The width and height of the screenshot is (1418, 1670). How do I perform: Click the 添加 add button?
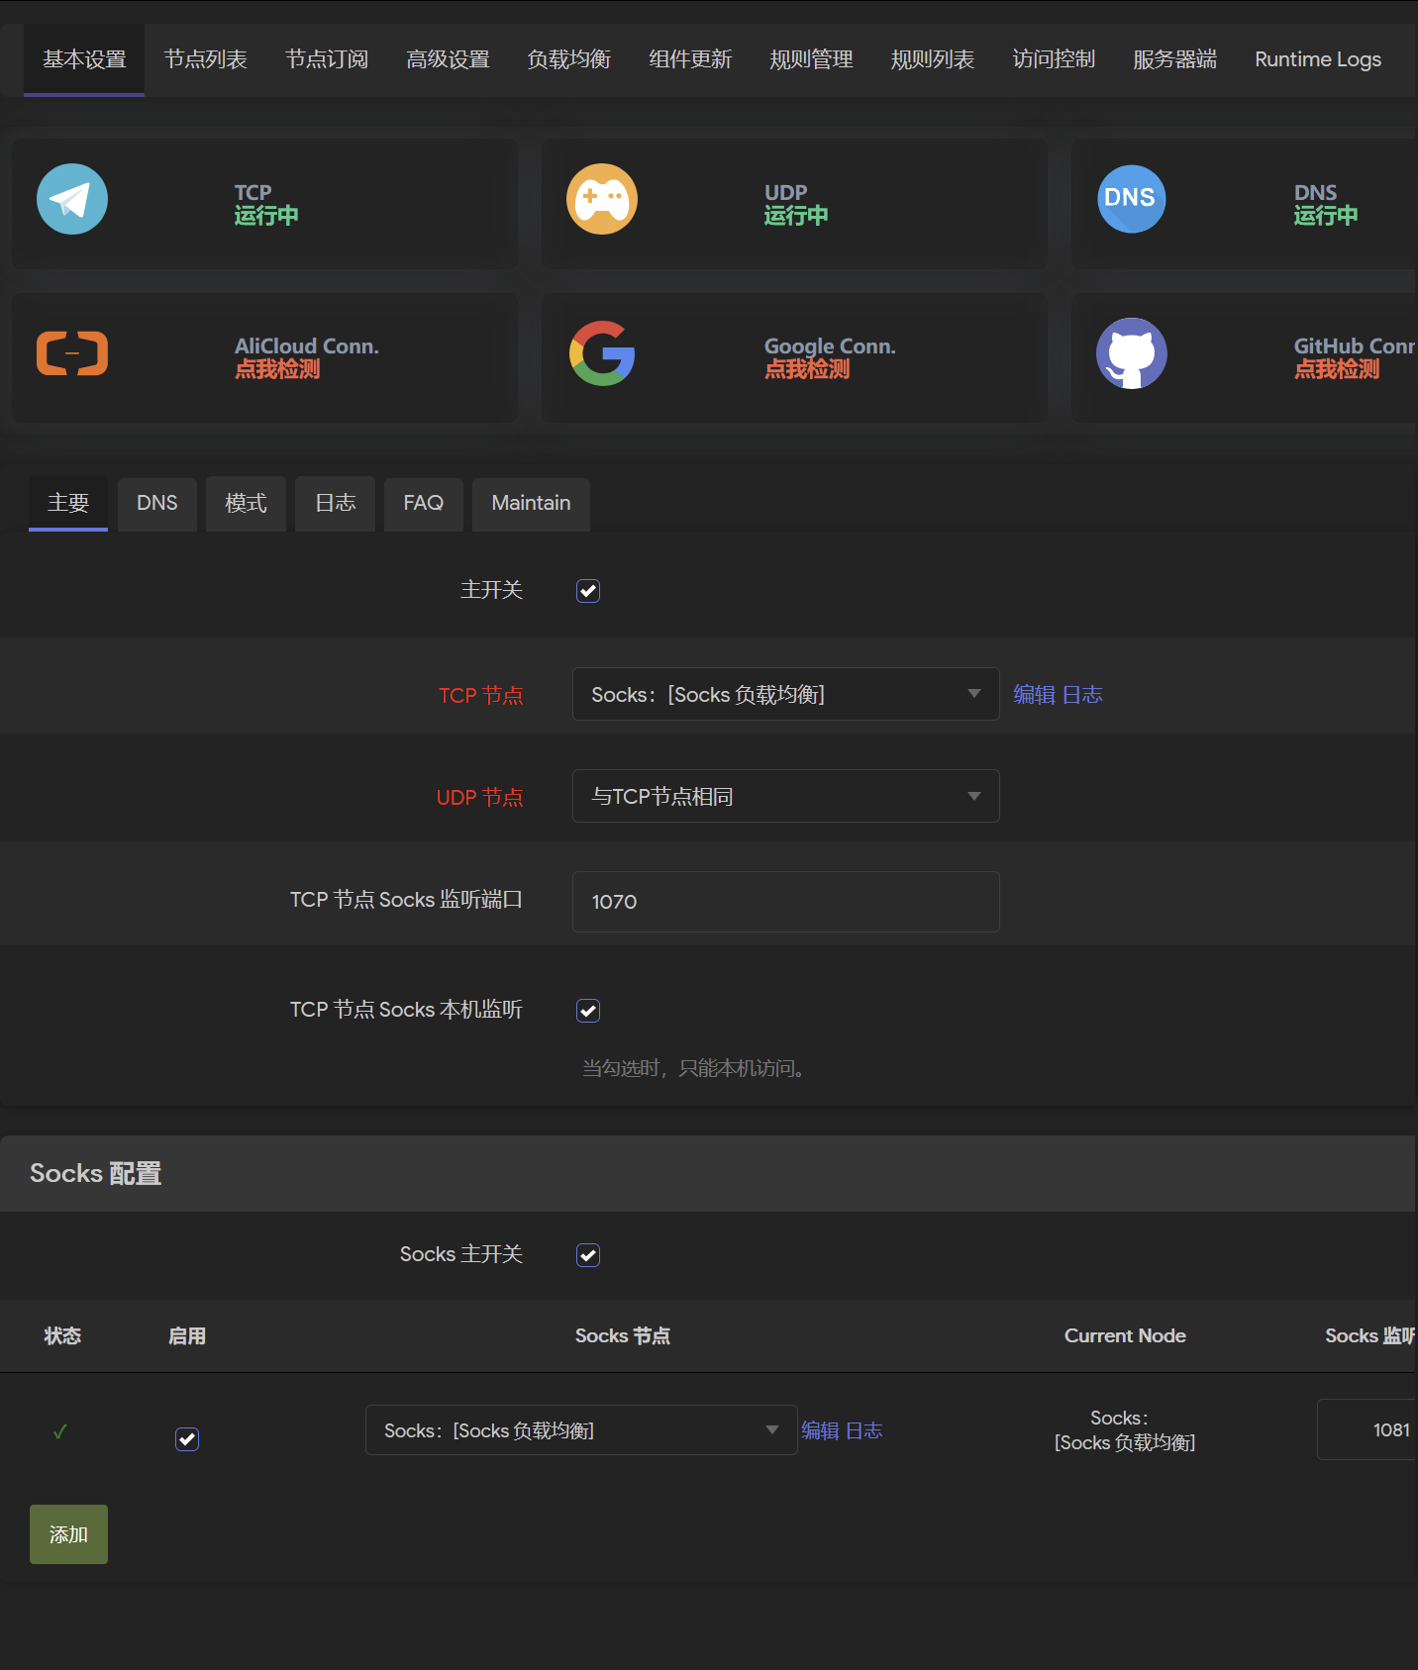[68, 1534]
